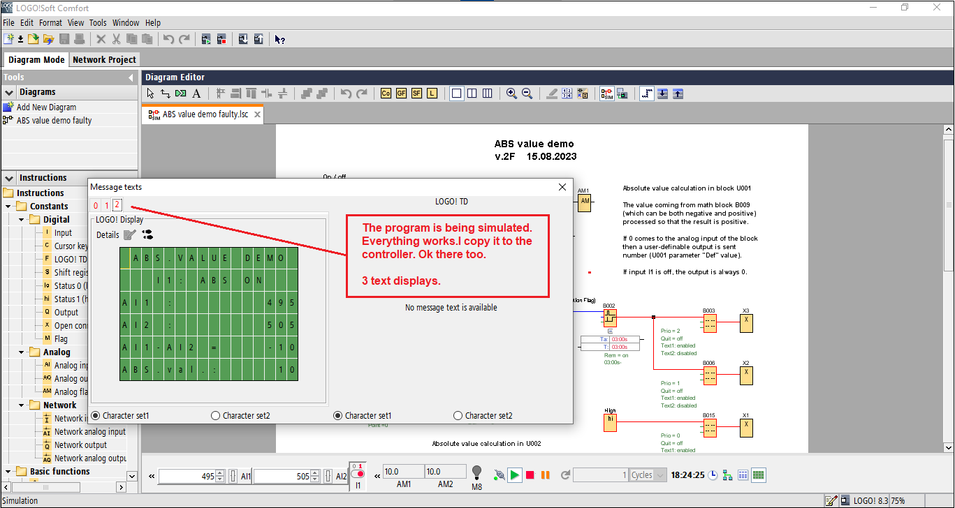Open the Edit menu
Viewport: 955px width, 508px height.
click(27, 23)
